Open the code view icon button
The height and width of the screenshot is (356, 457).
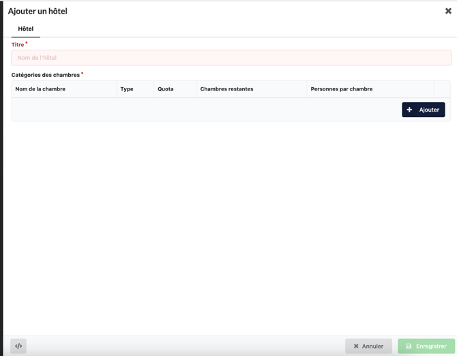point(18,346)
